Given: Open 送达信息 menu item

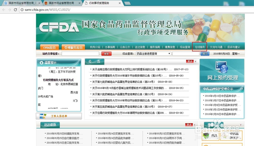Looking at the screenshot, I should (140, 47).
